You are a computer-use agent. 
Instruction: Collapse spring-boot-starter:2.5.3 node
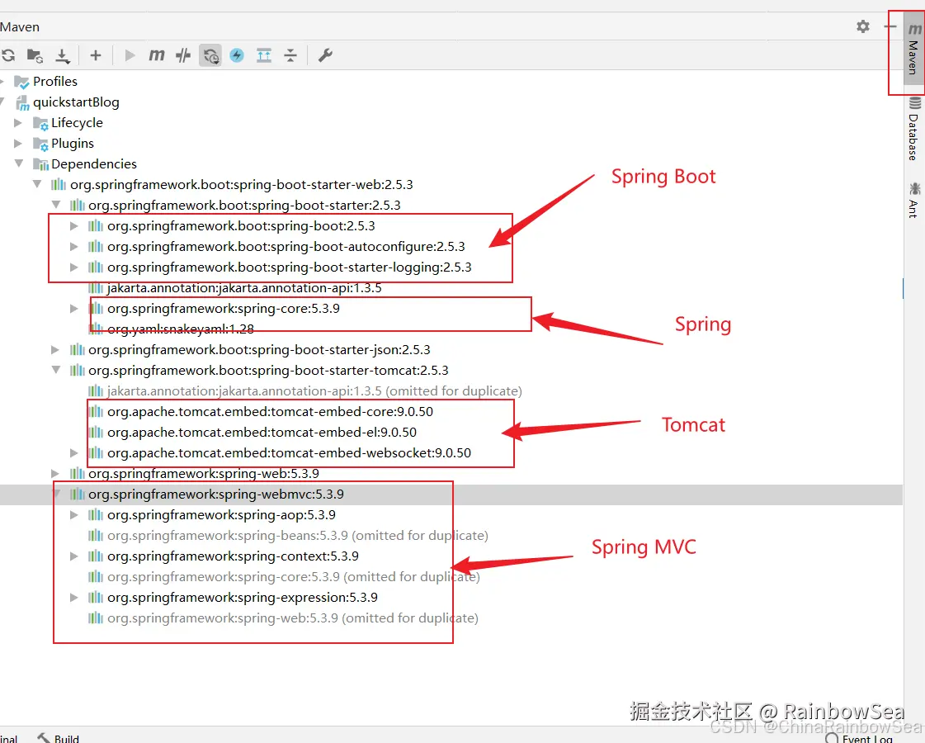coord(56,205)
